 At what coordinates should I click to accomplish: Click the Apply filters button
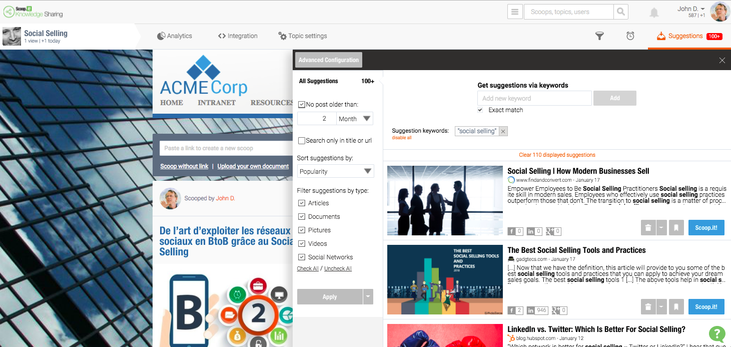pos(330,297)
